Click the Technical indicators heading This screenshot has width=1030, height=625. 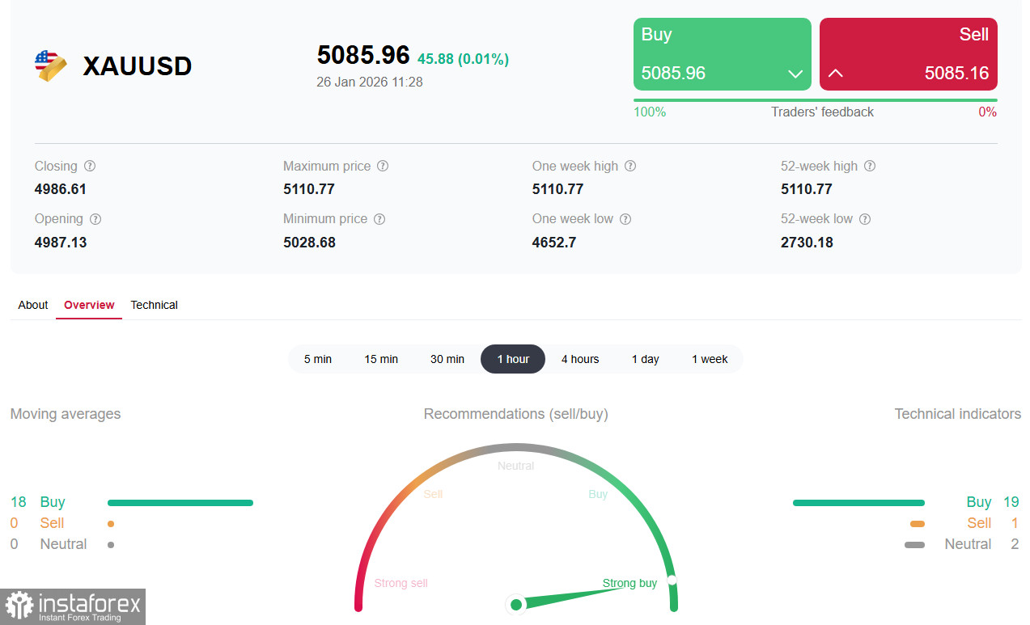coord(958,414)
